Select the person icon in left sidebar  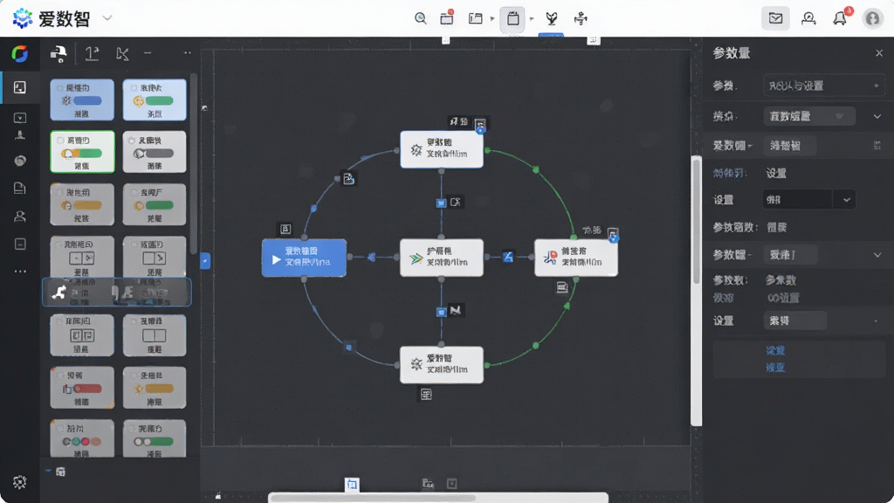[20, 217]
